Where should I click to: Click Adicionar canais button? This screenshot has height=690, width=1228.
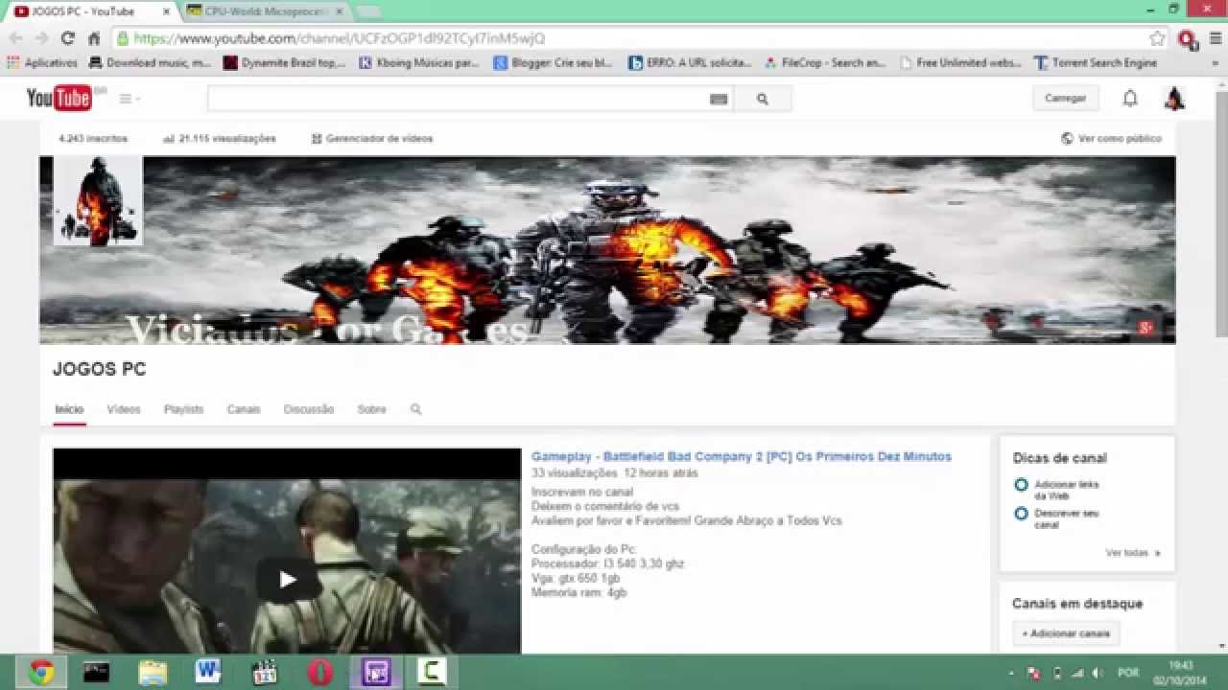1066,633
